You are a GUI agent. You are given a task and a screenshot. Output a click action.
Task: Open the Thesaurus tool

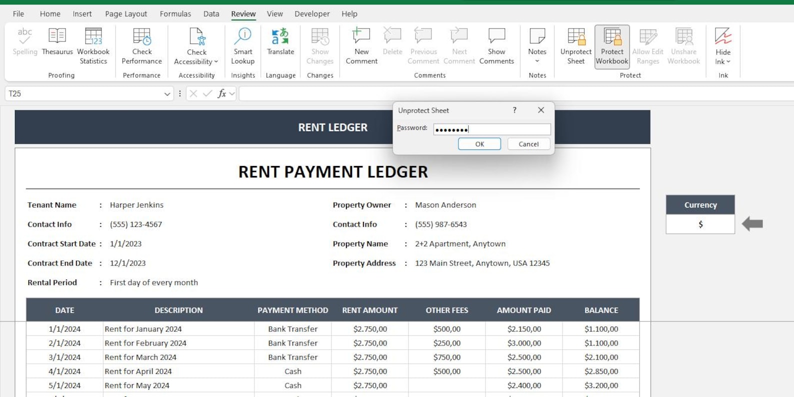point(57,42)
